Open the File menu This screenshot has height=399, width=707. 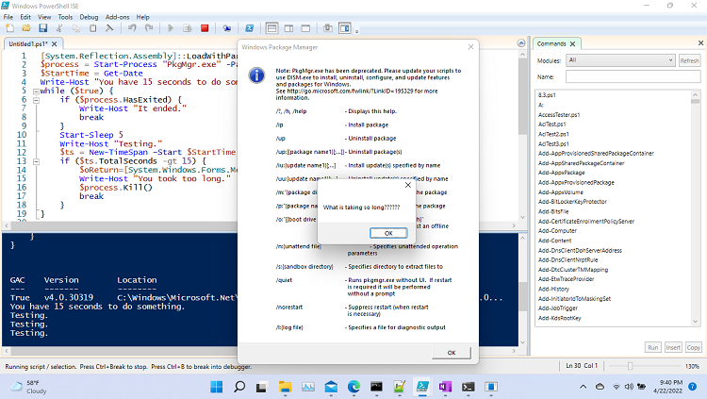tap(8, 17)
